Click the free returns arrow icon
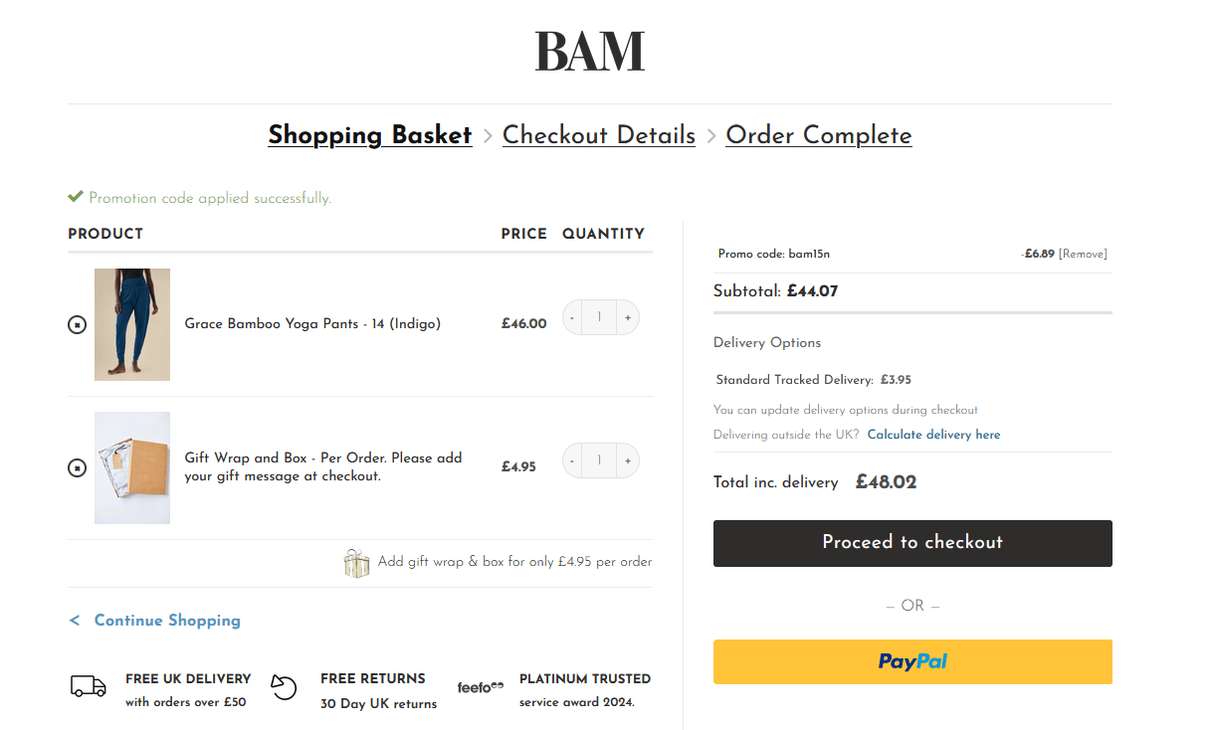Image resolution: width=1213 pixels, height=730 pixels. tap(284, 687)
